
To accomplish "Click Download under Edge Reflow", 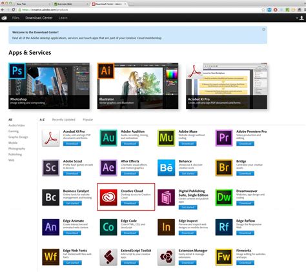I will (x=245, y=233).
